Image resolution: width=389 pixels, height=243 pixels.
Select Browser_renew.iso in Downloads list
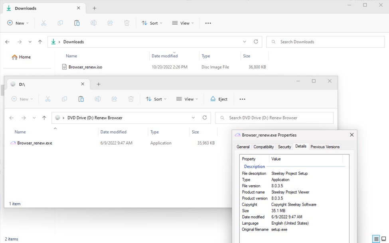(85, 67)
